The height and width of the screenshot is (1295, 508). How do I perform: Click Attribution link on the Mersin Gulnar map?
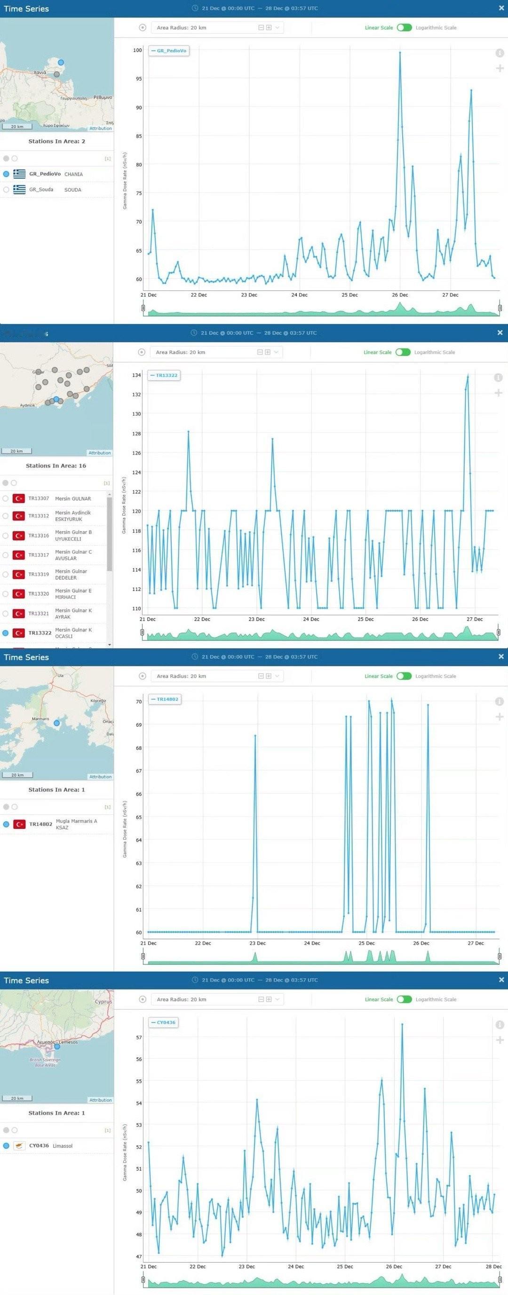coord(100,452)
